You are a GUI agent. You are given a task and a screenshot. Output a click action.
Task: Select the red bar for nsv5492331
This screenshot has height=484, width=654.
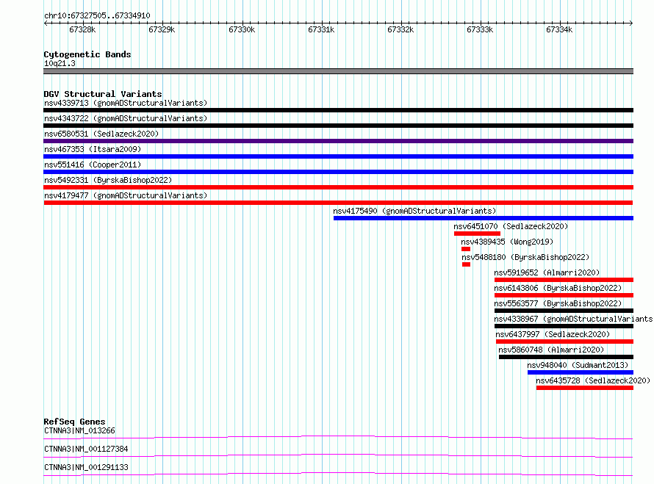(x=338, y=187)
